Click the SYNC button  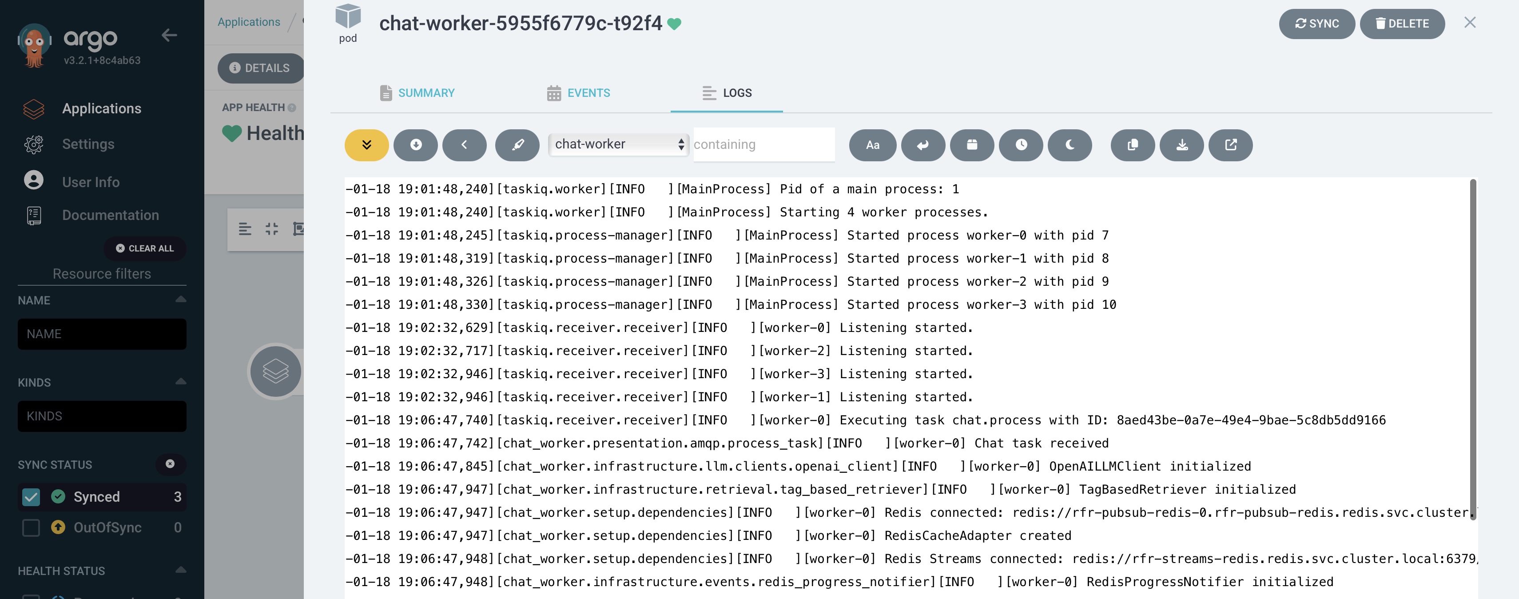pos(1317,24)
